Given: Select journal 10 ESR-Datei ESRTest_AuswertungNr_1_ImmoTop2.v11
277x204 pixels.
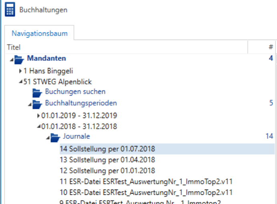Looking at the screenshot, I should coord(146,192).
